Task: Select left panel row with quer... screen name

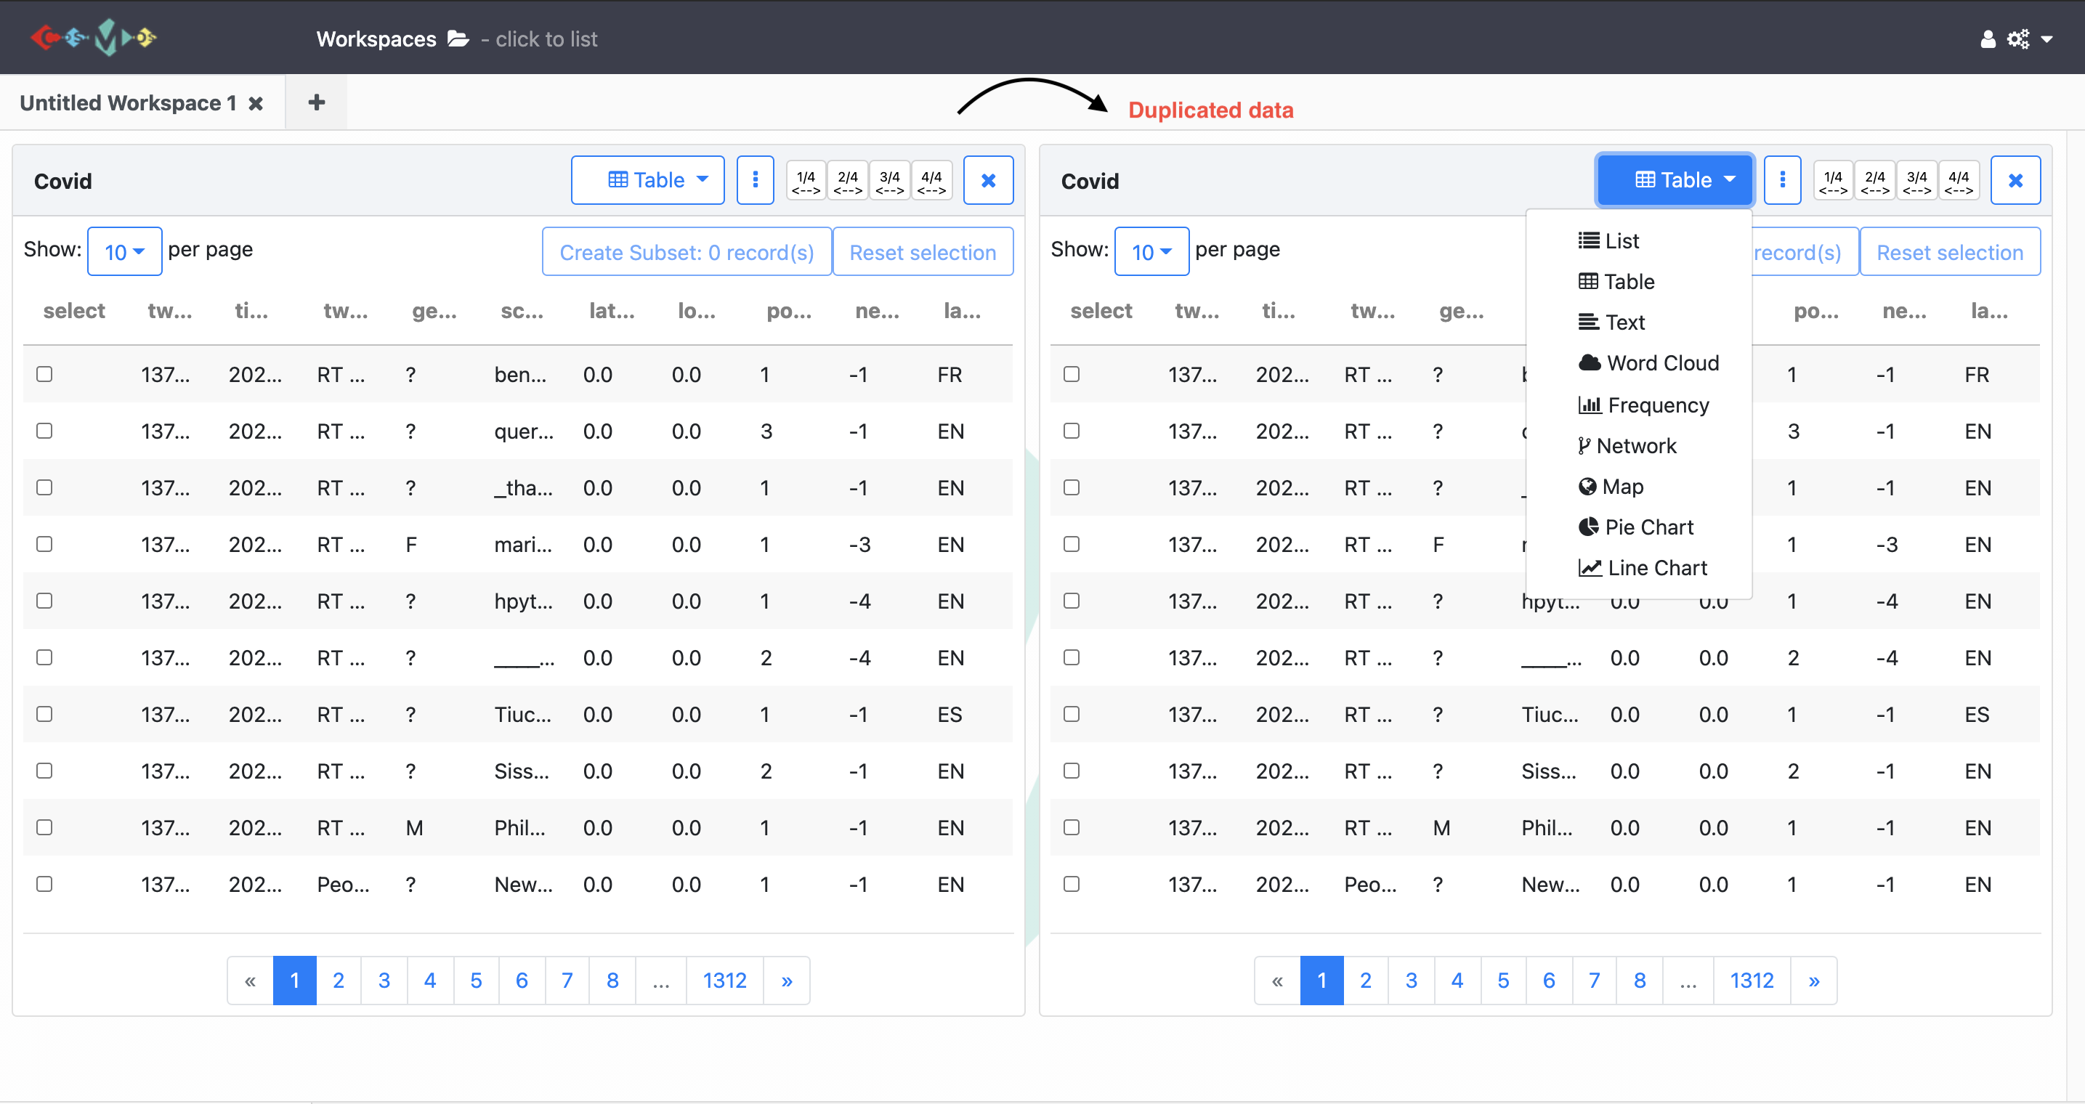Action: [x=44, y=431]
